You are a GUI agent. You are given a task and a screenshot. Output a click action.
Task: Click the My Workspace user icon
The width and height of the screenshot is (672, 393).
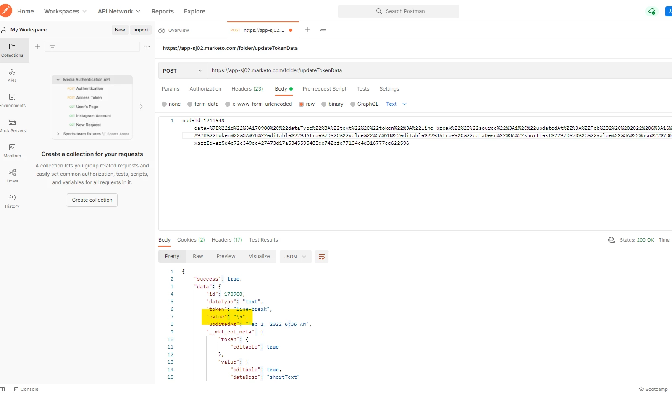coord(4,30)
